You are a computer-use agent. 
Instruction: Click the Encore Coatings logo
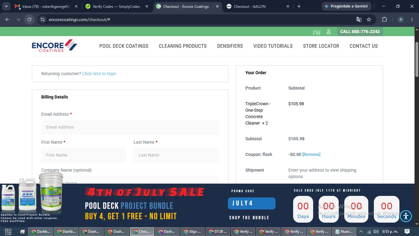tap(54, 46)
